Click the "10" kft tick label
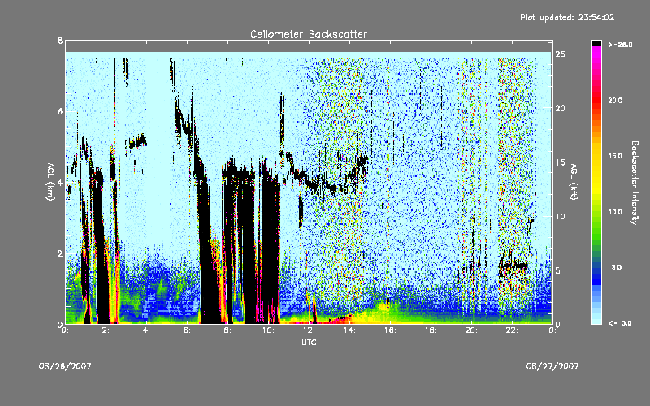Viewport: 650px width, 406px height. tap(560, 216)
